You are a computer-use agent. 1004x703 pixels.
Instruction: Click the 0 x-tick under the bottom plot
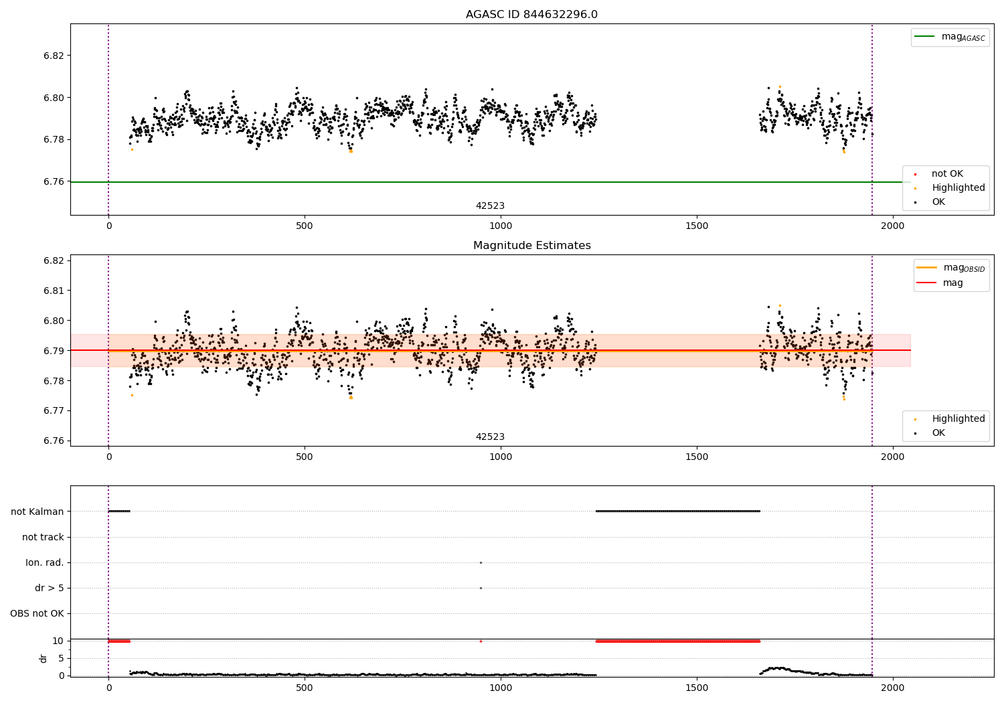[x=108, y=688]
